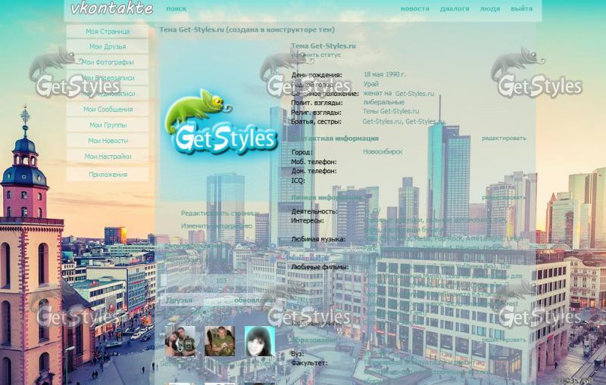Click Изменить фотографию link
The image size is (606, 385).
[217, 226]
